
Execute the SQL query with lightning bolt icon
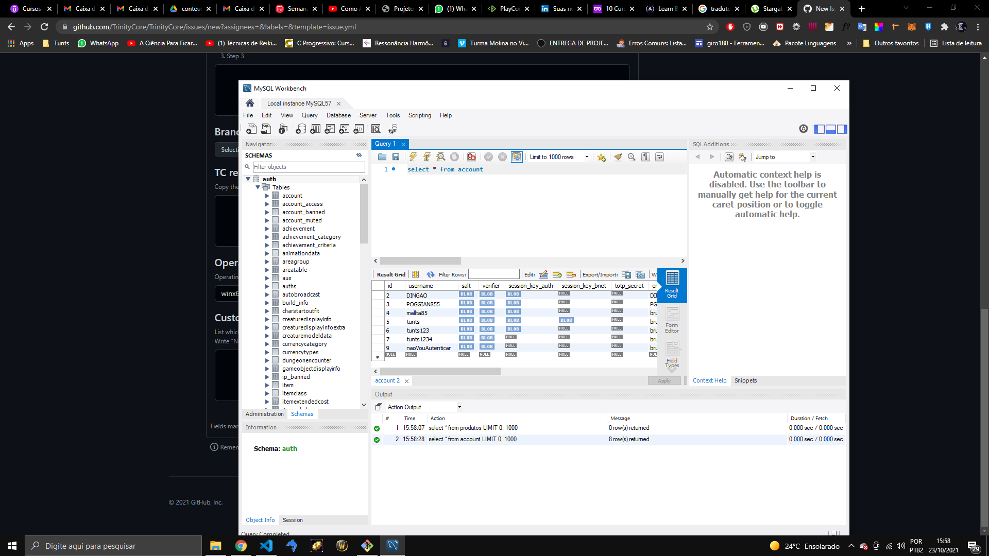pyautogui.click(x=413, y=157)
